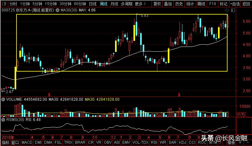Switch to 日线 daily chart
Viewport: 252px width, 146px height.
(x=93, y=4)
